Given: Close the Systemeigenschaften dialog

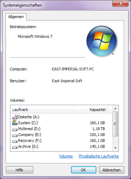Looking at the screenshot, I should (x=120, y=3).
